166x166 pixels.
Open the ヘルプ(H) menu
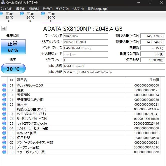click(78, 9)
